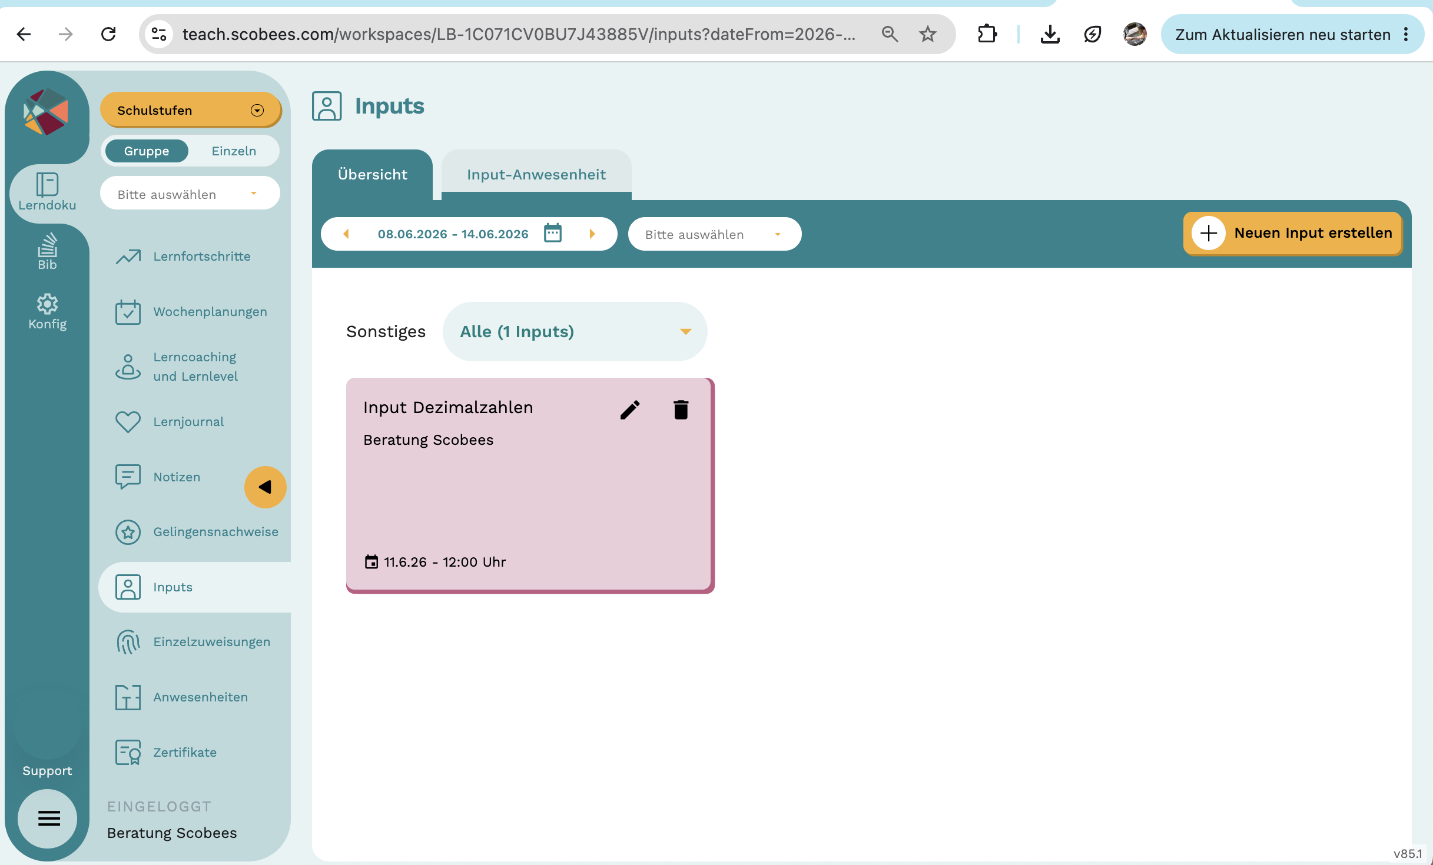Click the Wochenplanungen calendar-check icon
Viewport: 1433px width, 865px height.
point(128,312)
